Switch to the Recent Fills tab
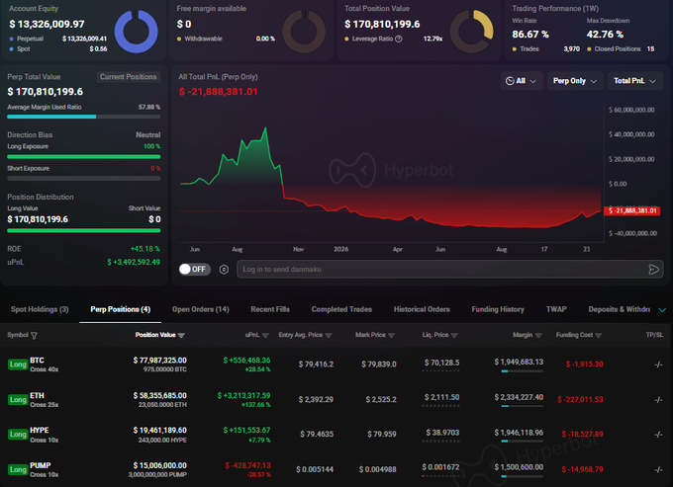Screen dimensions: 673x487 (270, 309)
